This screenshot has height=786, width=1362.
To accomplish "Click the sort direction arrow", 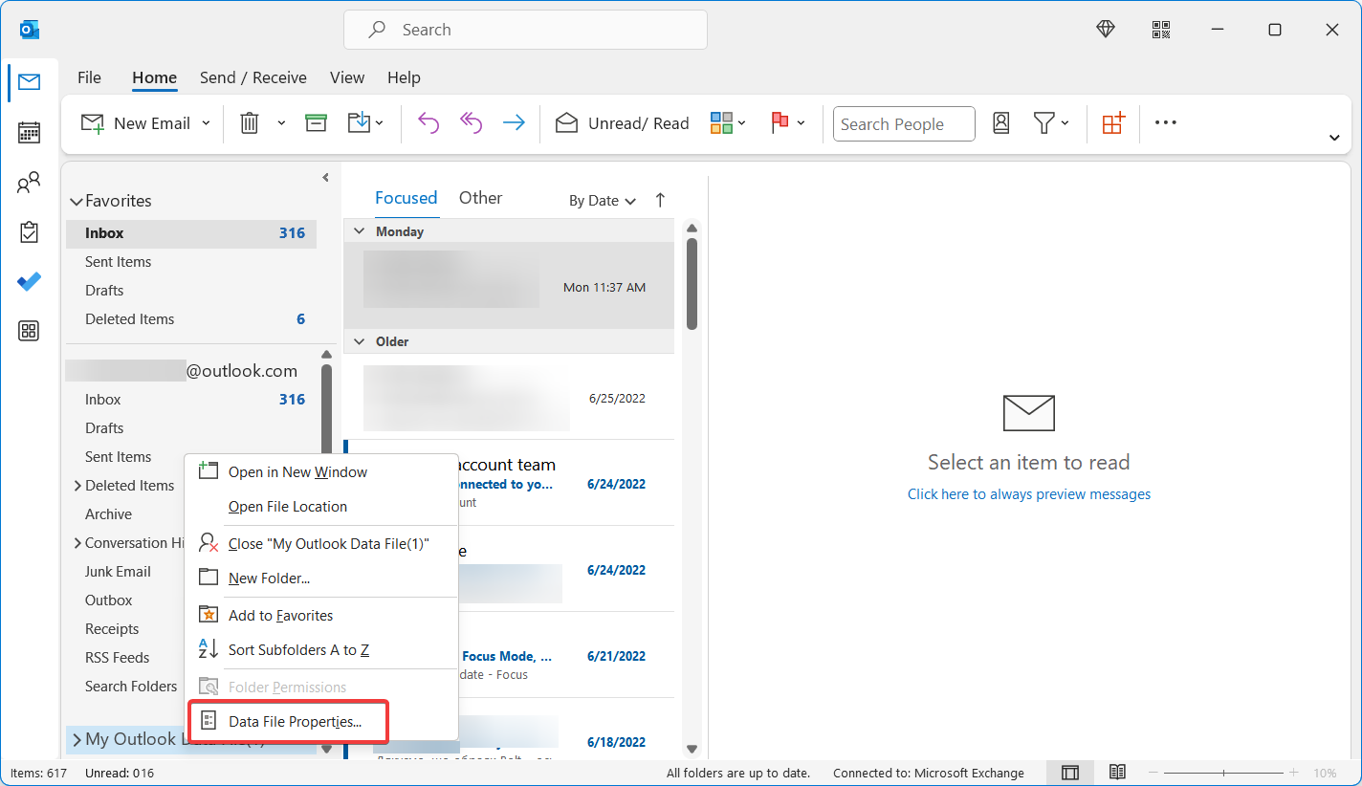I will 660,200.
